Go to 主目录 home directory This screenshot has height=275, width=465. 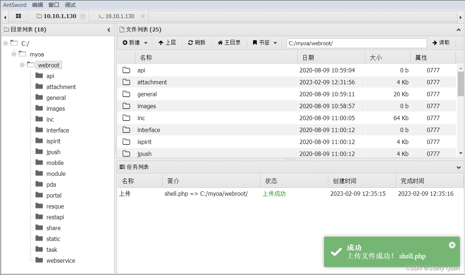point(229,43)
